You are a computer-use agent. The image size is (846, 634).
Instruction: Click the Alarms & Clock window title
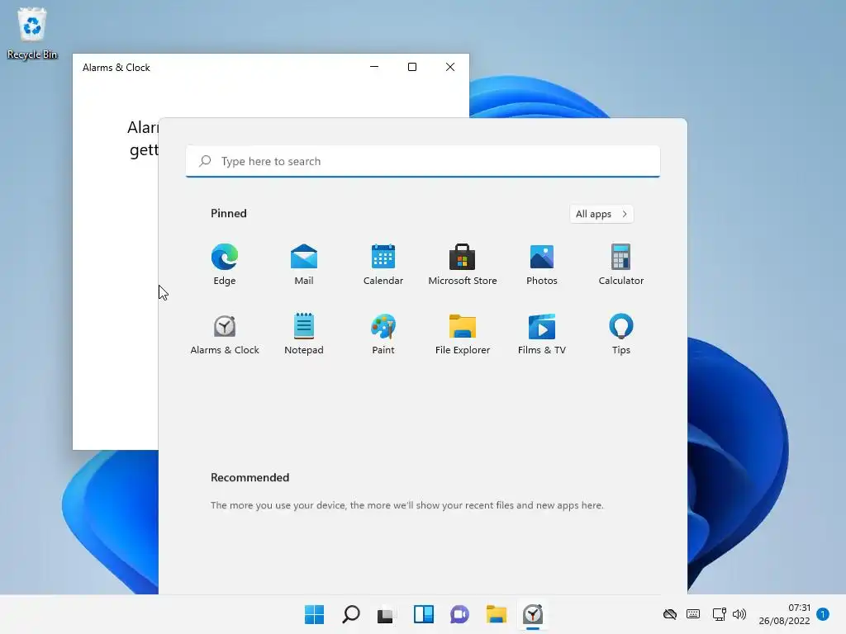click(x=116, y=68)
